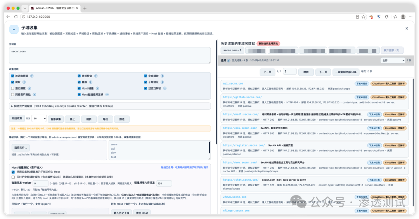
Task: Open the https://mail.secnn.com/ result link
Action: coord(241,114)
